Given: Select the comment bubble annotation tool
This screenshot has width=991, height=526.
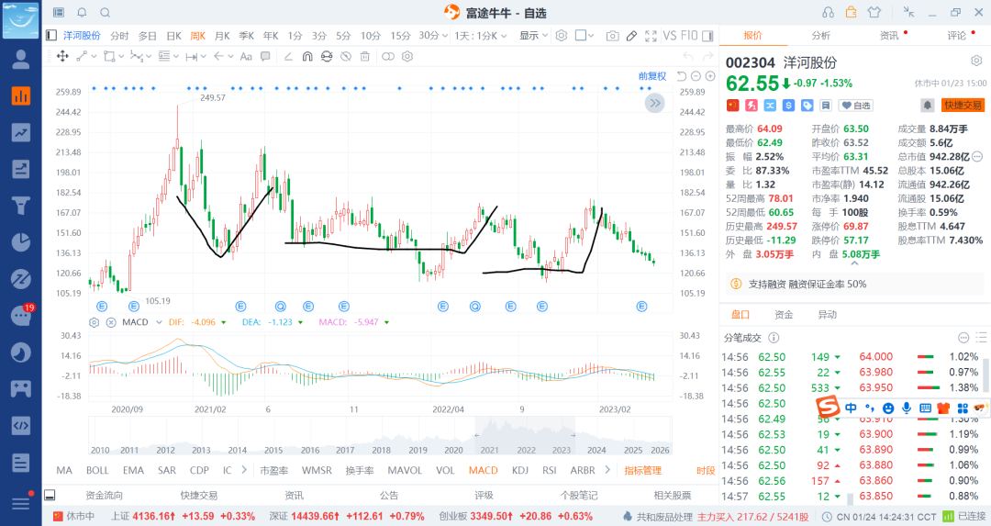Looking at the screenshot, I should coord(265,56).
